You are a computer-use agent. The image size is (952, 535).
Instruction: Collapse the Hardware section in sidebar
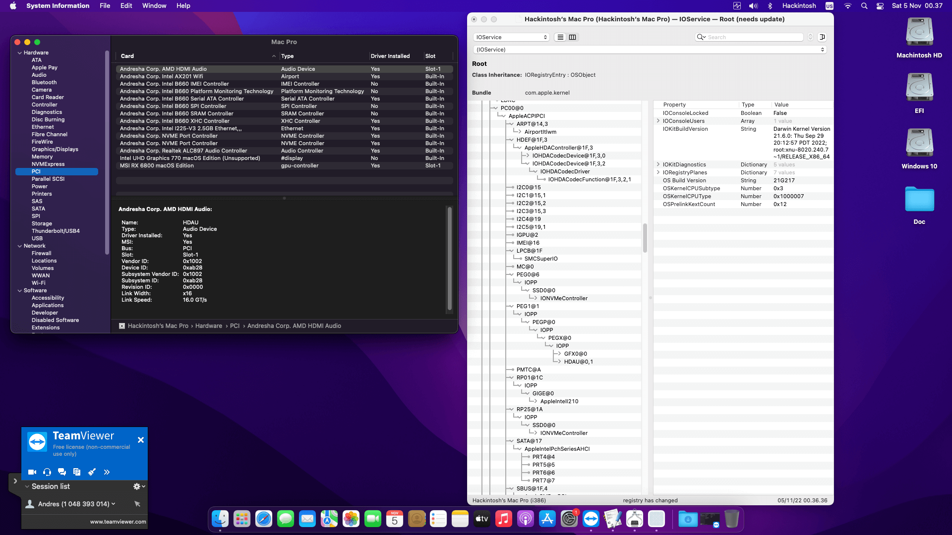[x=19, y=53]
